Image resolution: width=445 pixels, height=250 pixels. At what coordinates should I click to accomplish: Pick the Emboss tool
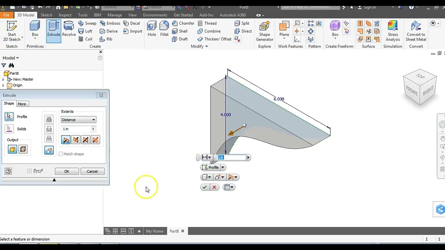coord(110,23)
